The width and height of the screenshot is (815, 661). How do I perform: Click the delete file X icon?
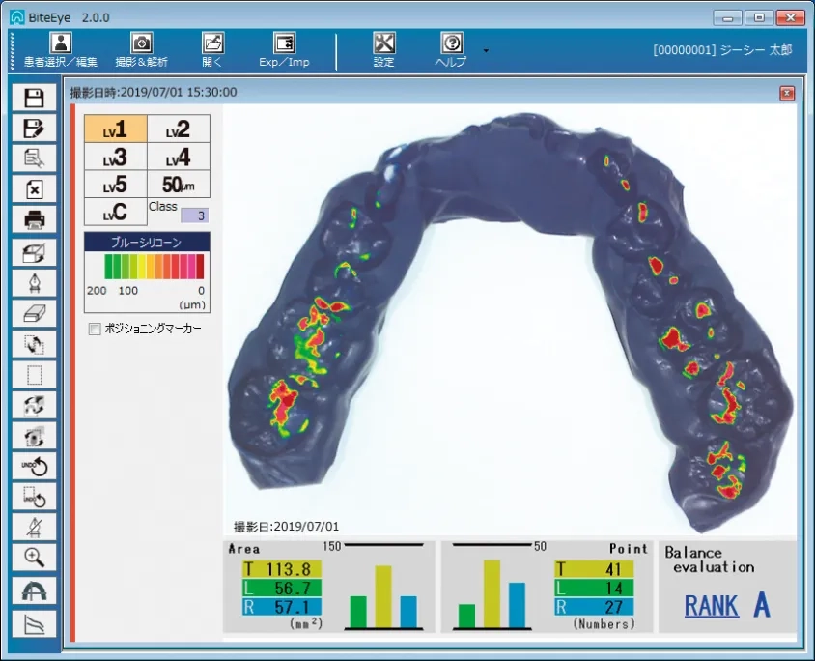[35, 189]
